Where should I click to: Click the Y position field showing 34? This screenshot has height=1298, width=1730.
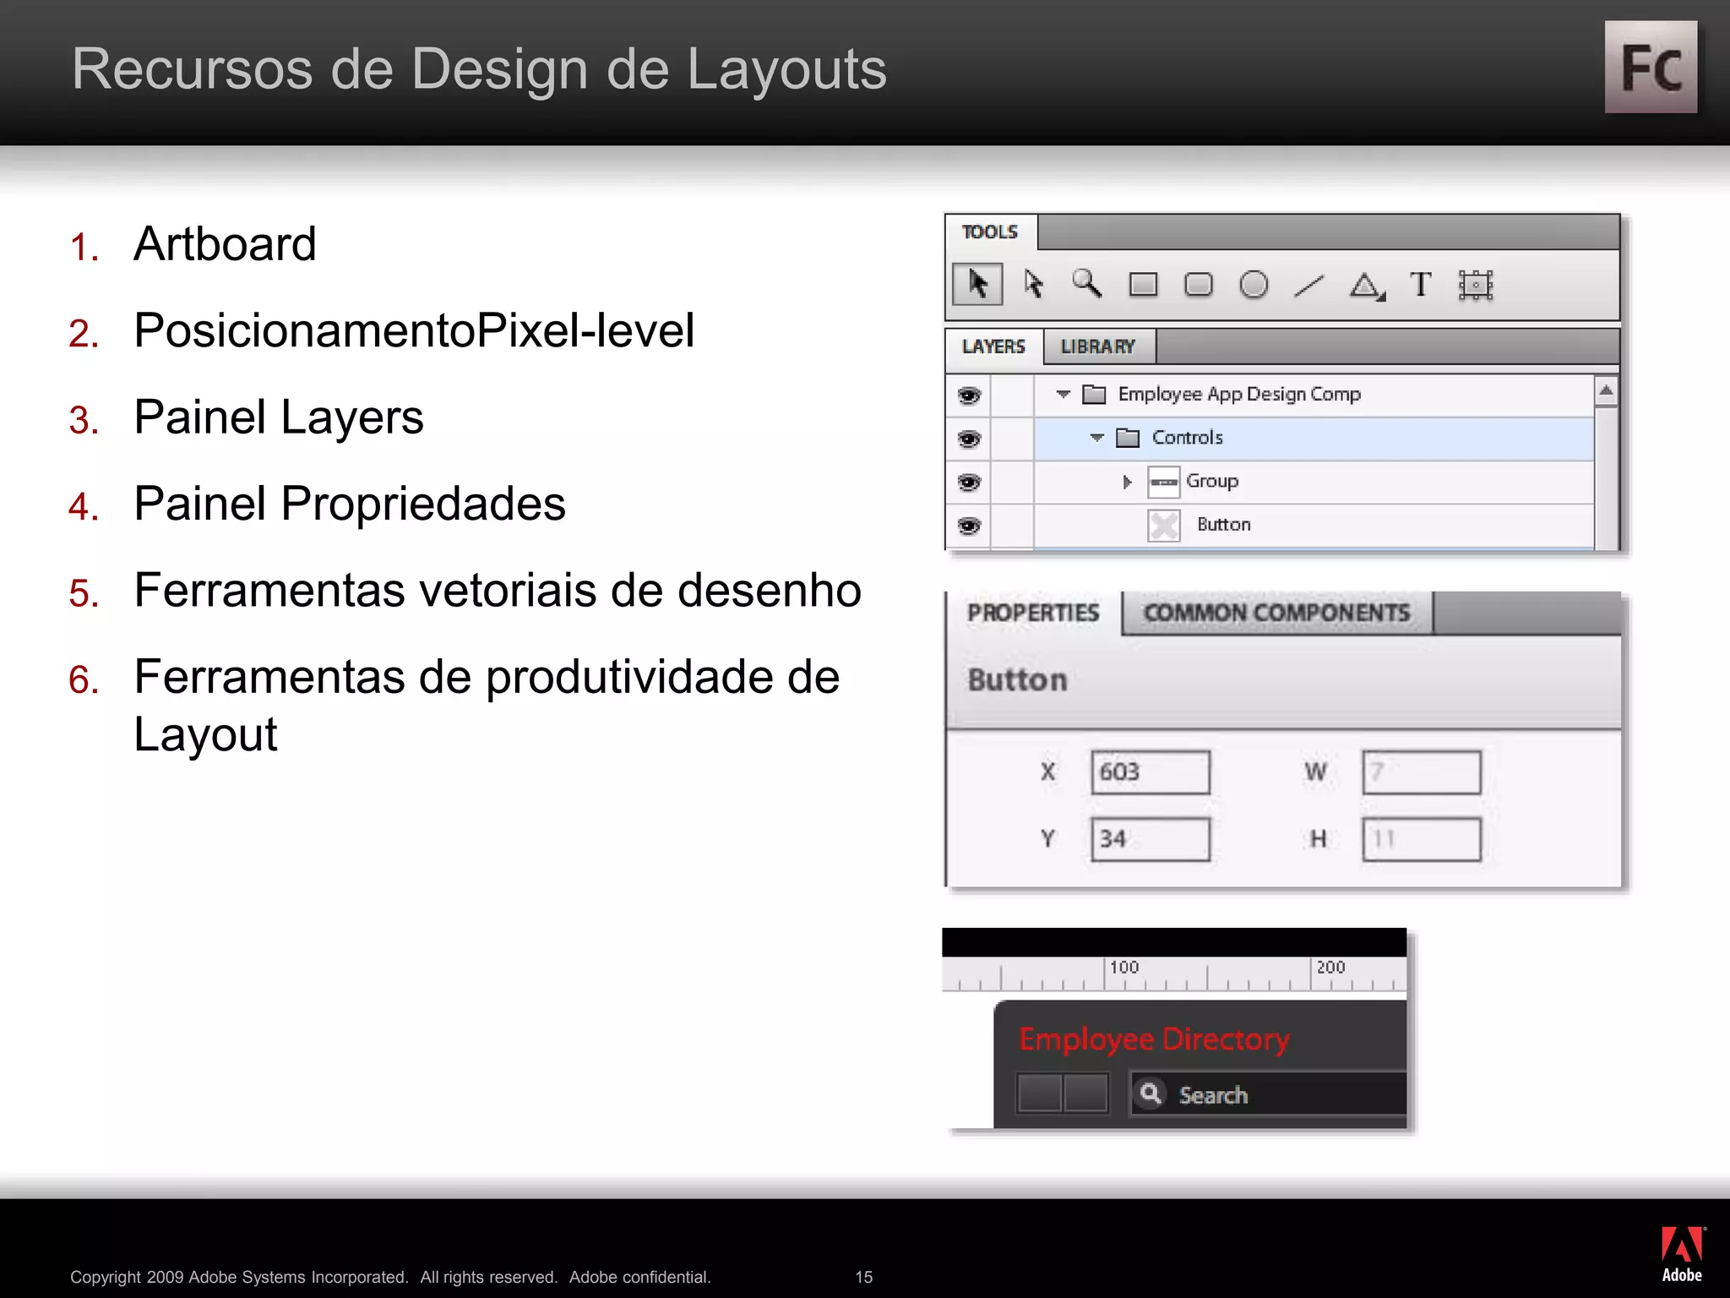click(1151, 839)
